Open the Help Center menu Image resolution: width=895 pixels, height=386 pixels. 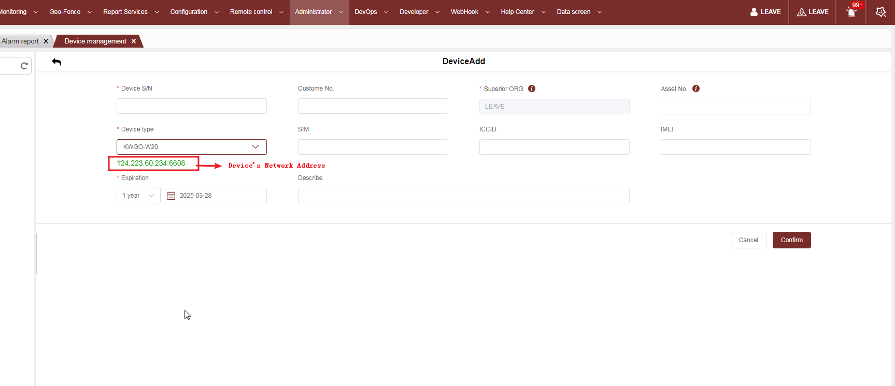coord(523,12)
